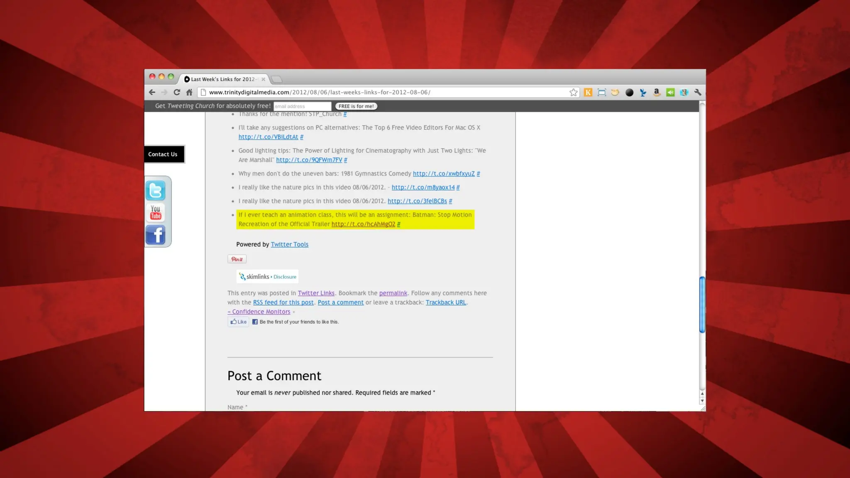The width and height of the screenshot is (850, 478).
Task: Open the Twitter Tools link
Action: click(289, 244)
